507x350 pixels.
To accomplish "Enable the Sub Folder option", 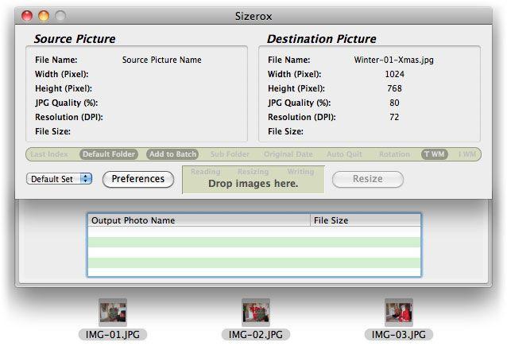I will [x=230, y=154].
